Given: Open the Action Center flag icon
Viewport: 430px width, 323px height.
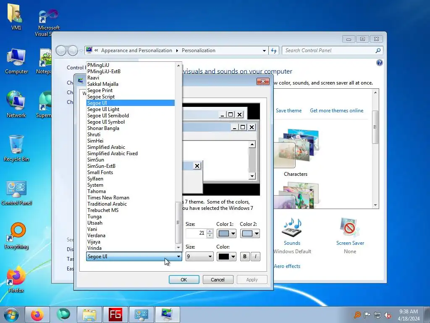Looking at the screenshot, I should [367, 315].
